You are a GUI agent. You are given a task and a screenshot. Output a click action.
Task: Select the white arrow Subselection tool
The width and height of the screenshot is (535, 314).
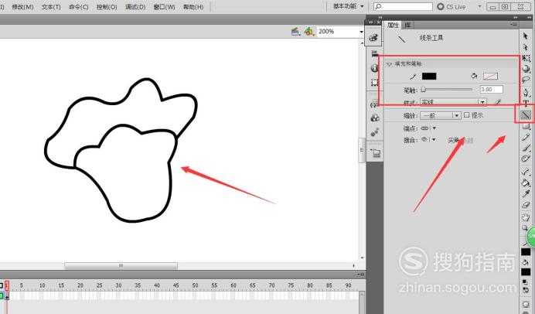pyautogui.click(x=526, y=46)
